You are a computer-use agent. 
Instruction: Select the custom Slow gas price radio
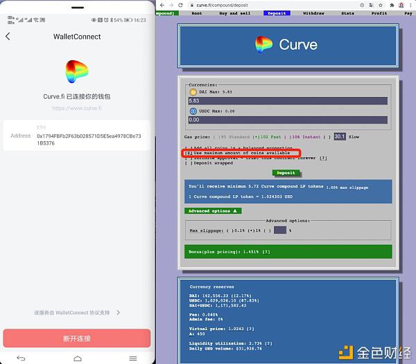tap(327, 137)
